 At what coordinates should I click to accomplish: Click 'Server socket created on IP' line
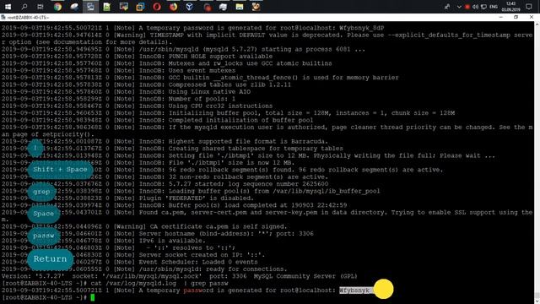pos(202,255)
